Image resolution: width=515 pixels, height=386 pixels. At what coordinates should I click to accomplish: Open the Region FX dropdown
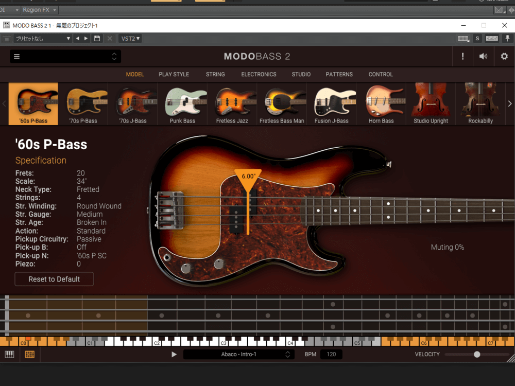40,10
